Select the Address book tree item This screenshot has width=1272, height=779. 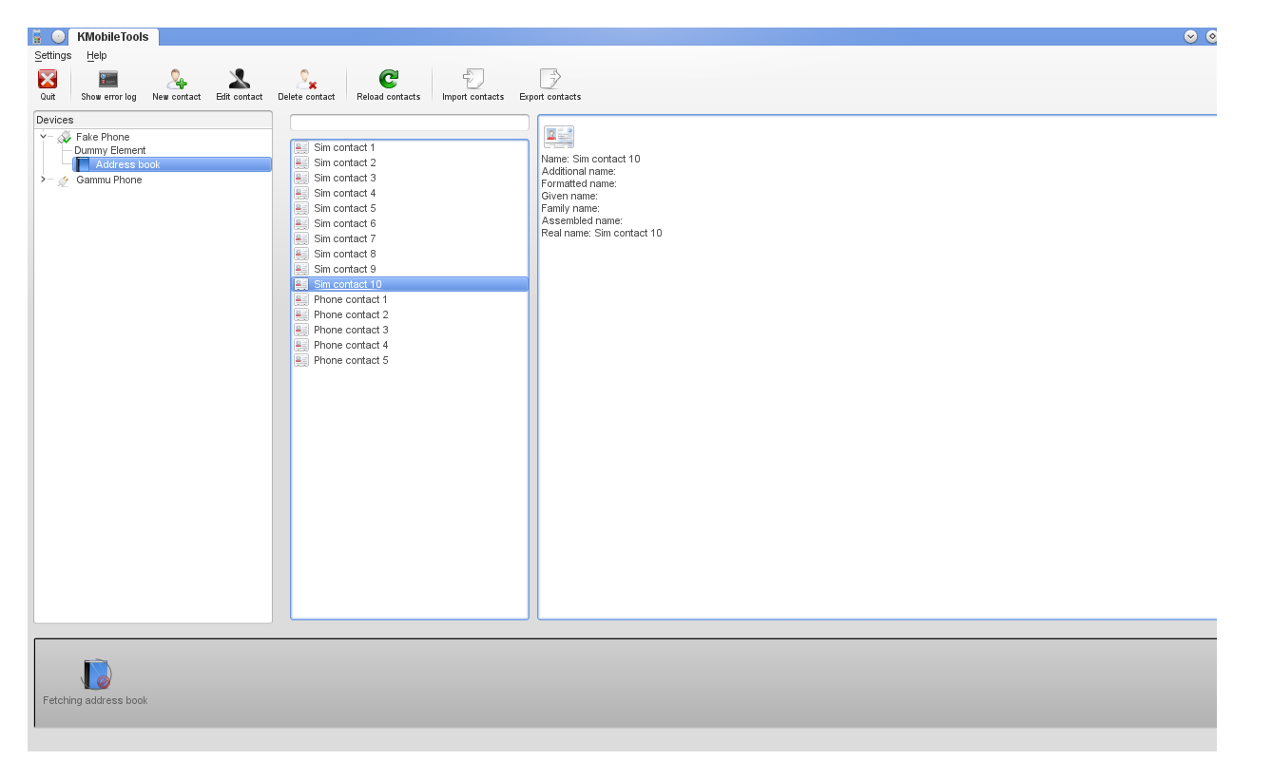pos(172,164)
